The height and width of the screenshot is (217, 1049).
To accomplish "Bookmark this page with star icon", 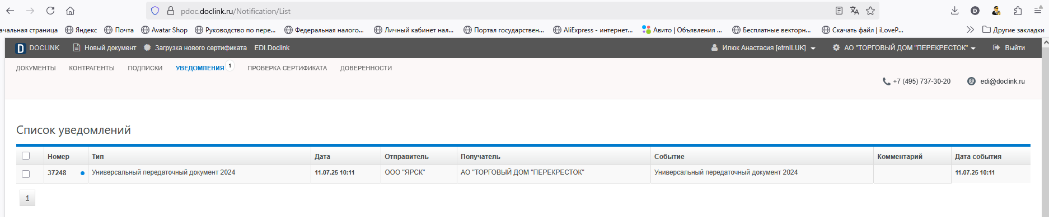I will coord(870,11).
